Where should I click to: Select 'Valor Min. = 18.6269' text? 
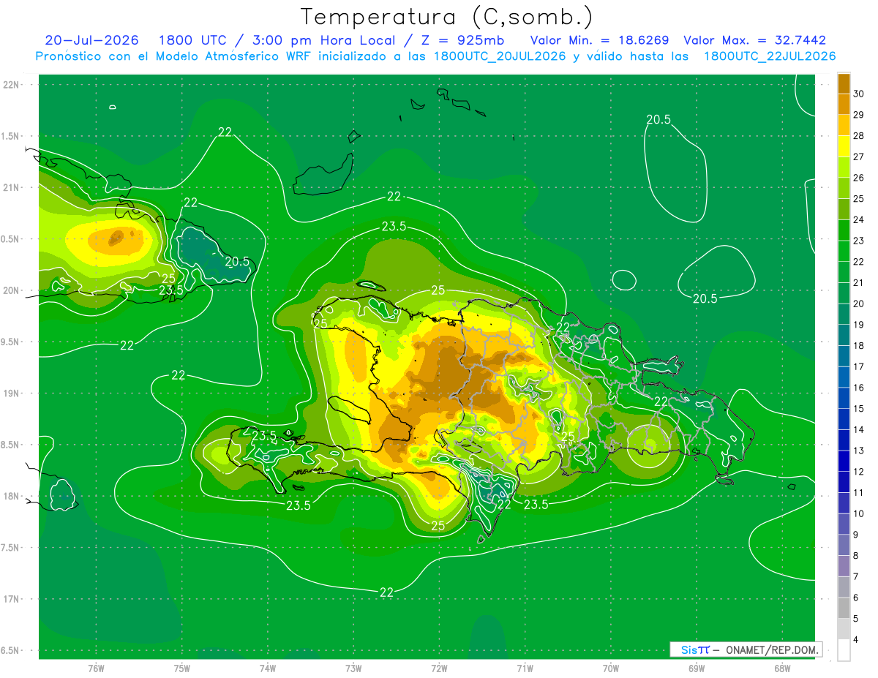599,40
